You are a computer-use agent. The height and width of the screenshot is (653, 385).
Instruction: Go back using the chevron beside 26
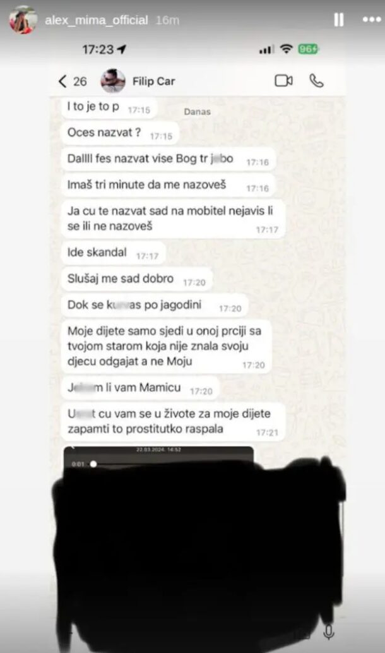coord(62,81)
